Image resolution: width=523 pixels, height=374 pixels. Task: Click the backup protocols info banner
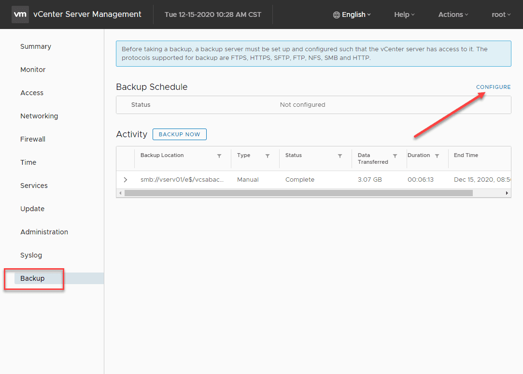pos(313,53)
